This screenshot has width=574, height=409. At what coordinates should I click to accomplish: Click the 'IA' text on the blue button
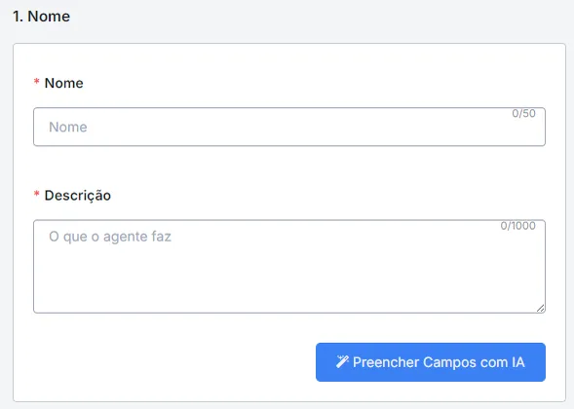pyautogui.click(x=518, y=362)
